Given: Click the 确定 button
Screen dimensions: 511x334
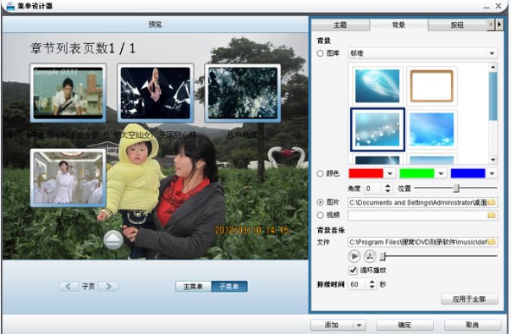Looking at the screenshot, I should [404, 325].
